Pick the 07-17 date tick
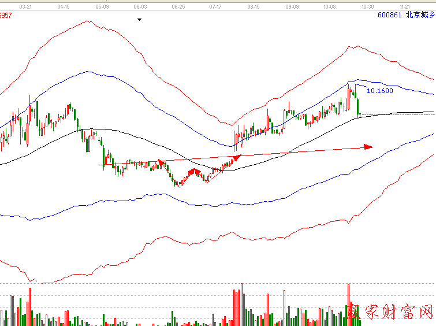The image size is (436, 326). [215, 6]
